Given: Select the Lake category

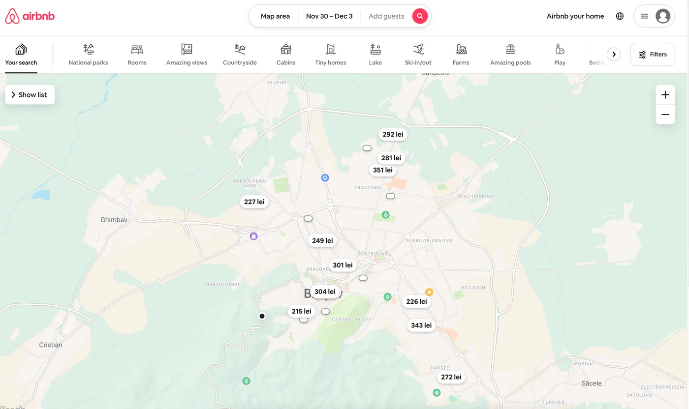Looking at the screenshot, I should (376, 55).
